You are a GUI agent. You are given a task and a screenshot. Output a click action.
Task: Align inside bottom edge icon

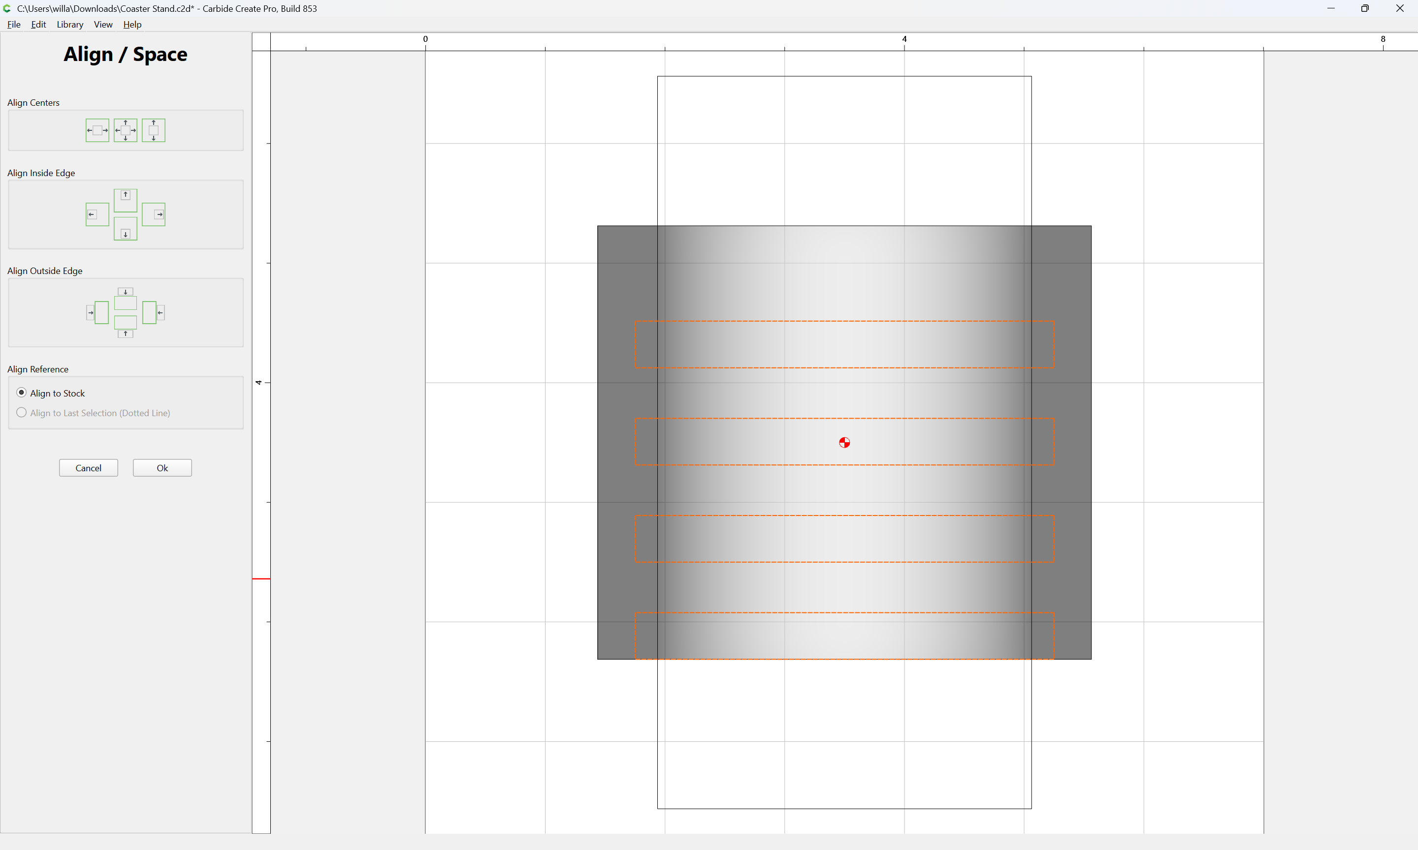[126, 229]
